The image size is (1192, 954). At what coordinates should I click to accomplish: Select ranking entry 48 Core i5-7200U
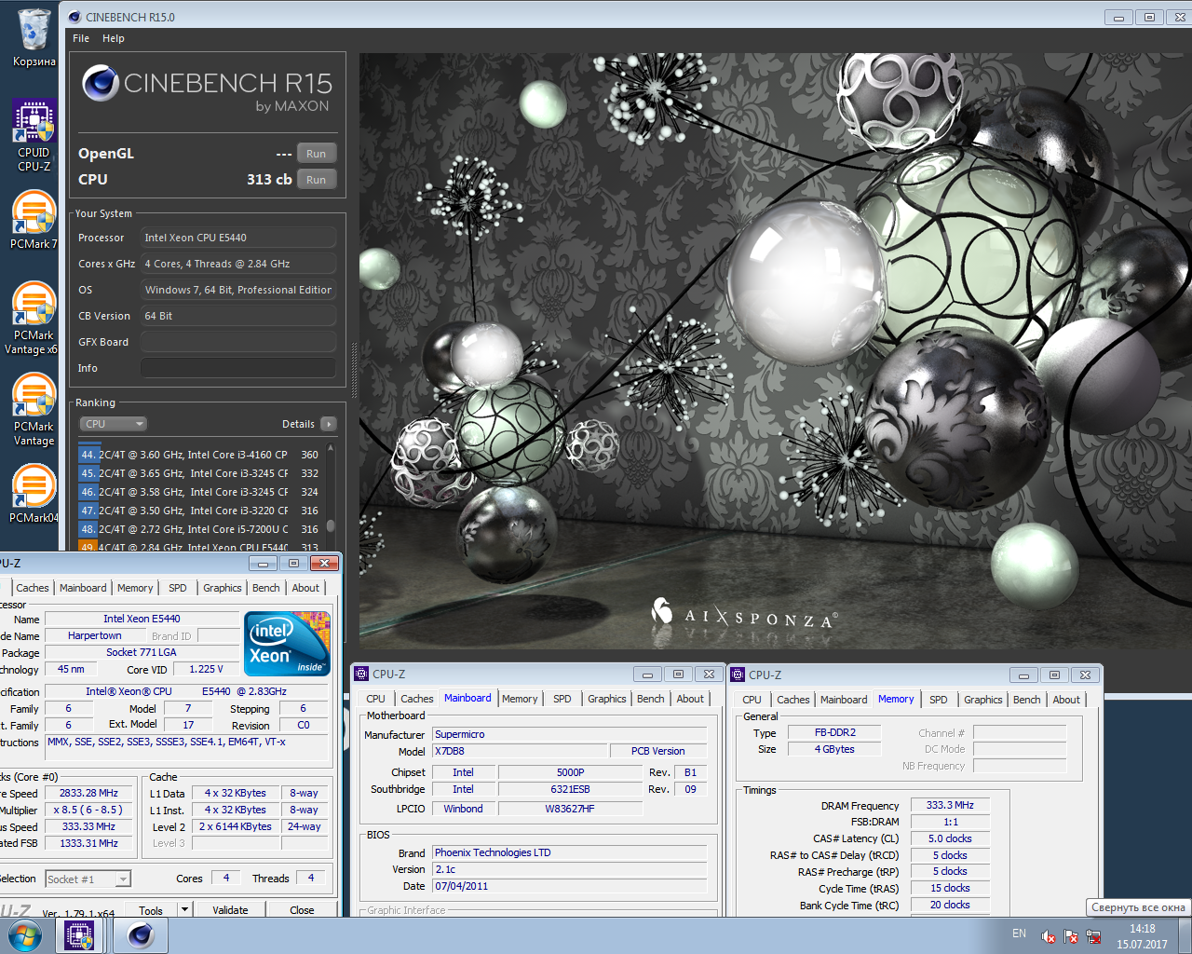(x=199, y=529)
